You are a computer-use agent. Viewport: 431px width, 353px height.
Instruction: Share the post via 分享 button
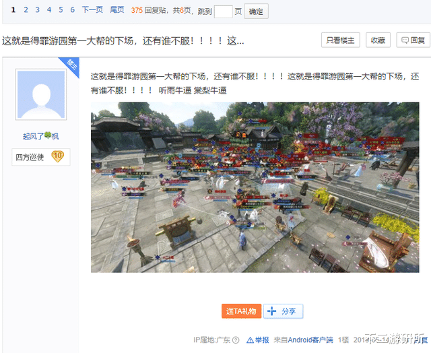pyautogui.click(x=283, y=311)
